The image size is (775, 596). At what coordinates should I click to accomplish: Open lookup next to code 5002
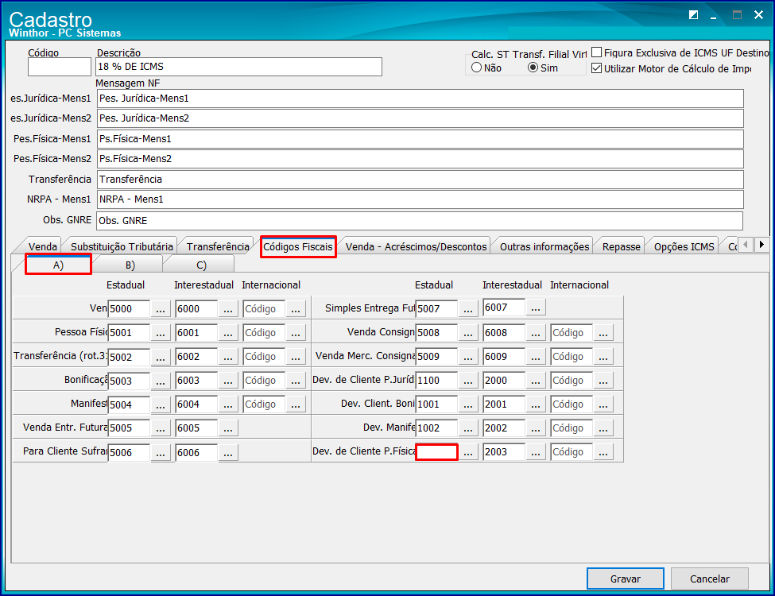point(160,356)
